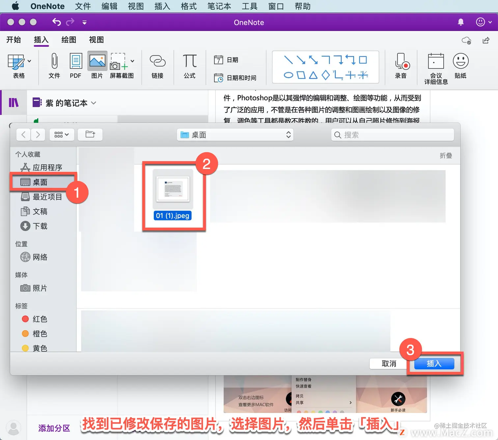498x440 pixels.
Task: Select 照片 under 媒体
Action: [34, 288]
